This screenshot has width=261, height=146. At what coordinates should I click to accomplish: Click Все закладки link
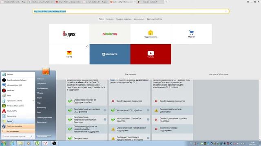coord(130,74)
